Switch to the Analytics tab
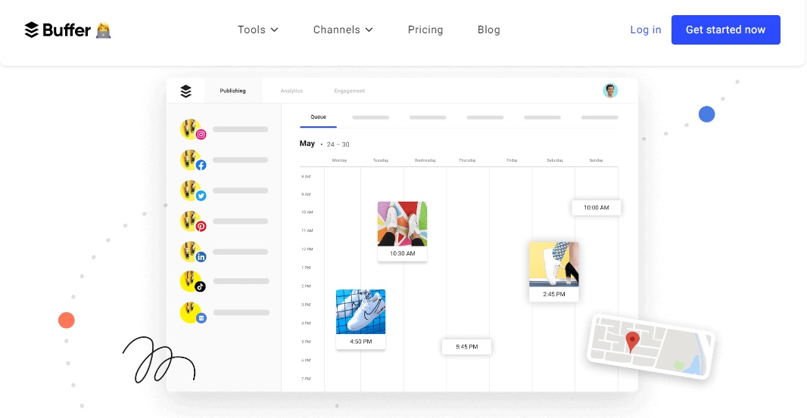 291,91
